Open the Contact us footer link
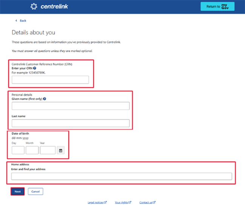This screenshot has height=210, width=245. tap(145, 202)
